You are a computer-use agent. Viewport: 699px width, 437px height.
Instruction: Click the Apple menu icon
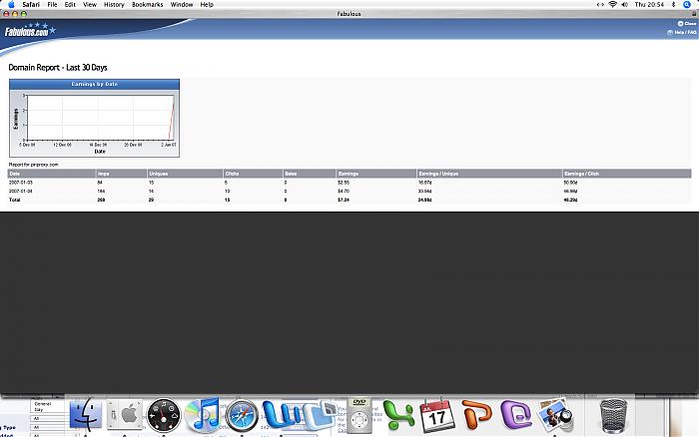[x=11, y=4]
